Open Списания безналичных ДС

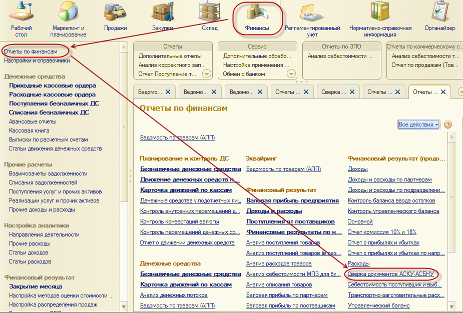(x=49, y=112)
